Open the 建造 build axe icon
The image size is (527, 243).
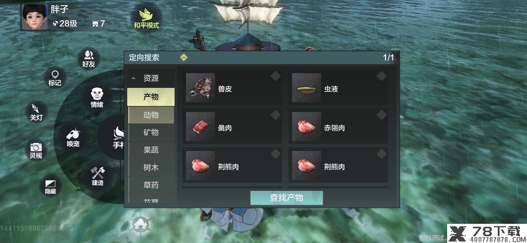(x=98, y=176)
